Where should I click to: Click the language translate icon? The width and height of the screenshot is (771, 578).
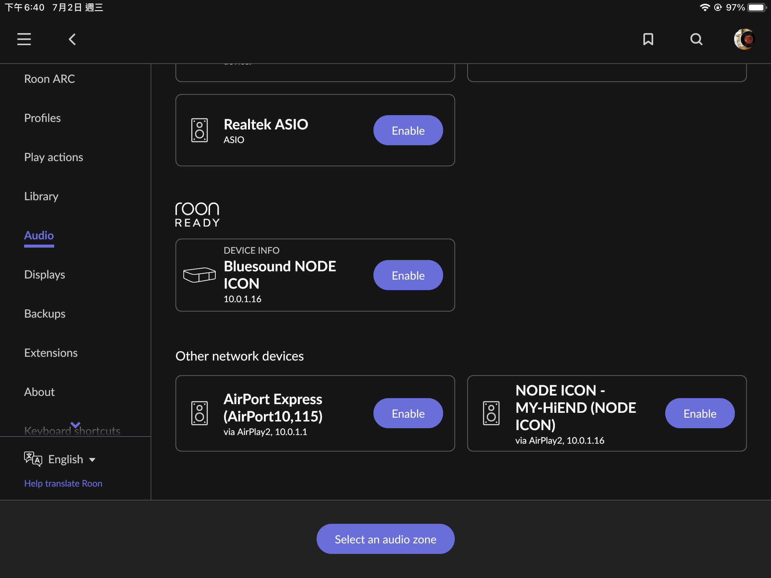33,459
